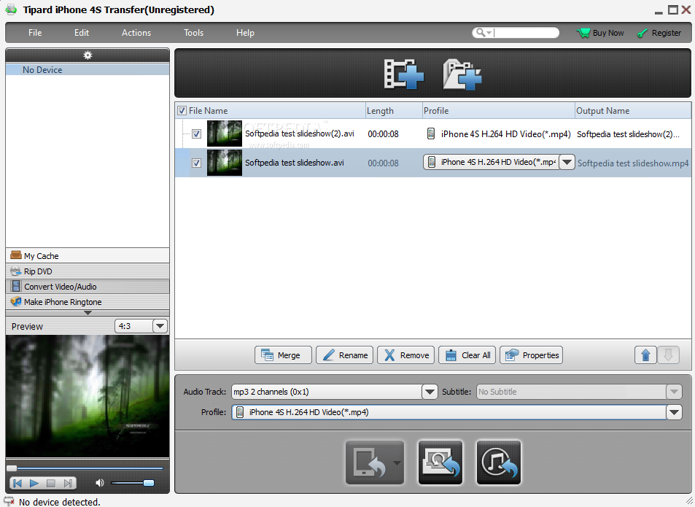Image resolution: width=695 pixels, height=507 pixels.
Task: Click the Tipard app icon in title bar
Action: click(x=11, y=9)
